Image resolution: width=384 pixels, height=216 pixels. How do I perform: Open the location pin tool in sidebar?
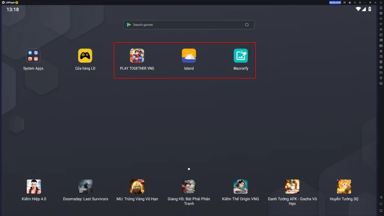point(381,78)
